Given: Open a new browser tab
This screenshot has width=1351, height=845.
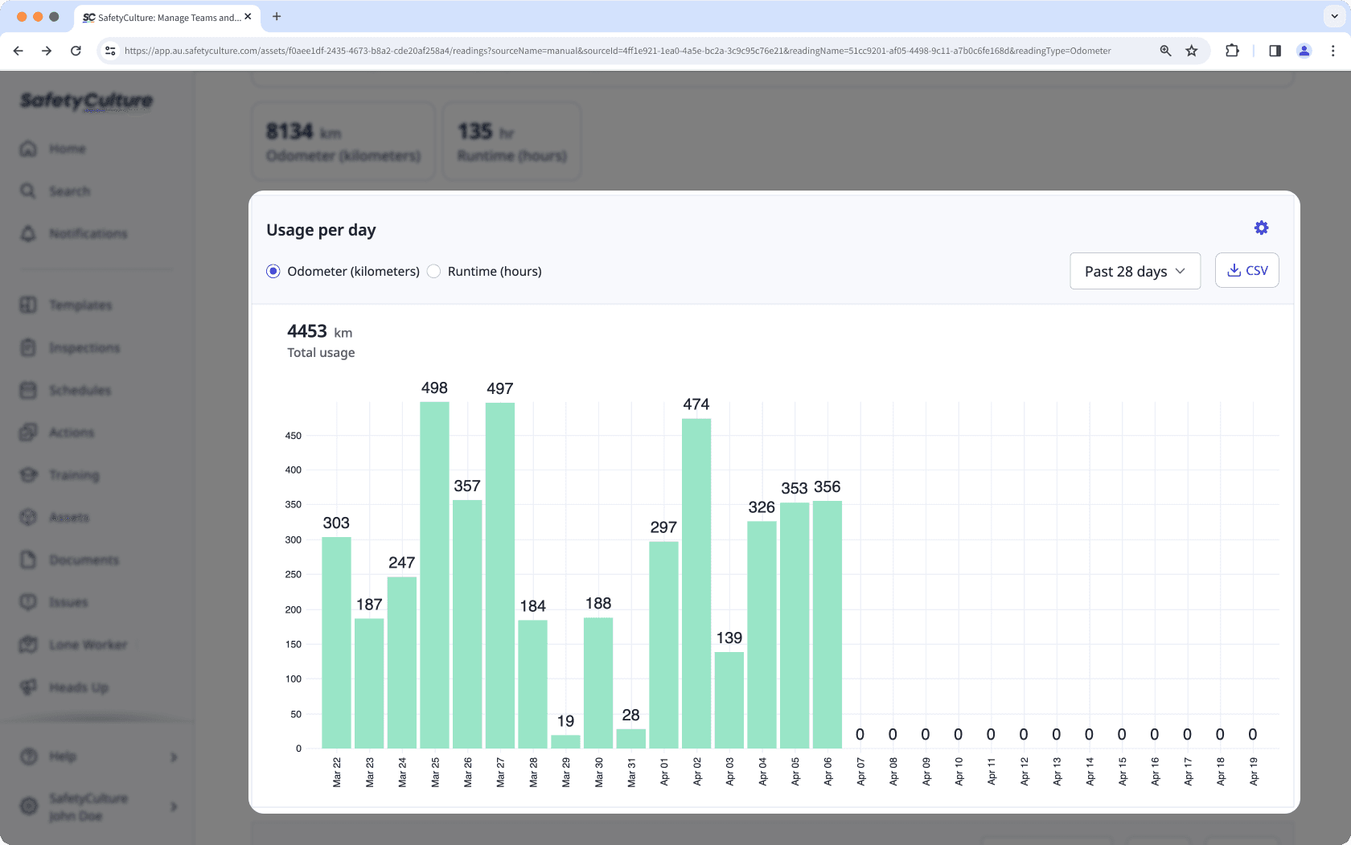Looking at the screenshot, I should (277, 17).
